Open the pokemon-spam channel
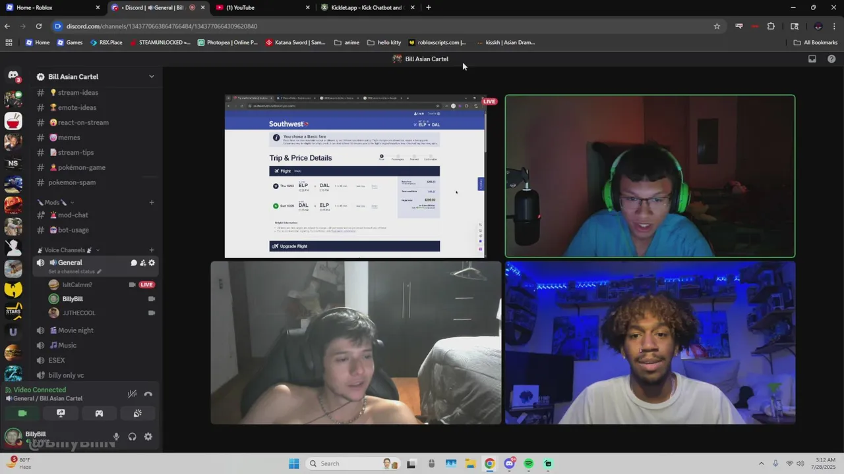Viewport: 844px width, 474px height. pos(95,182)
